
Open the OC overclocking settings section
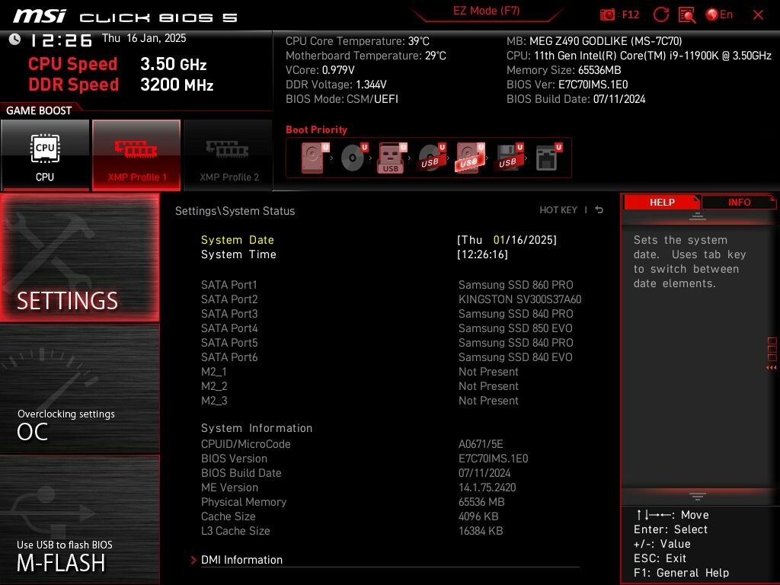pos(79,389)
